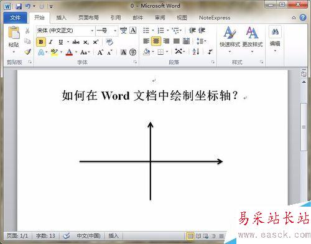Open line spacing options
Screen dimensions: 311x244
tap(201, 41)
